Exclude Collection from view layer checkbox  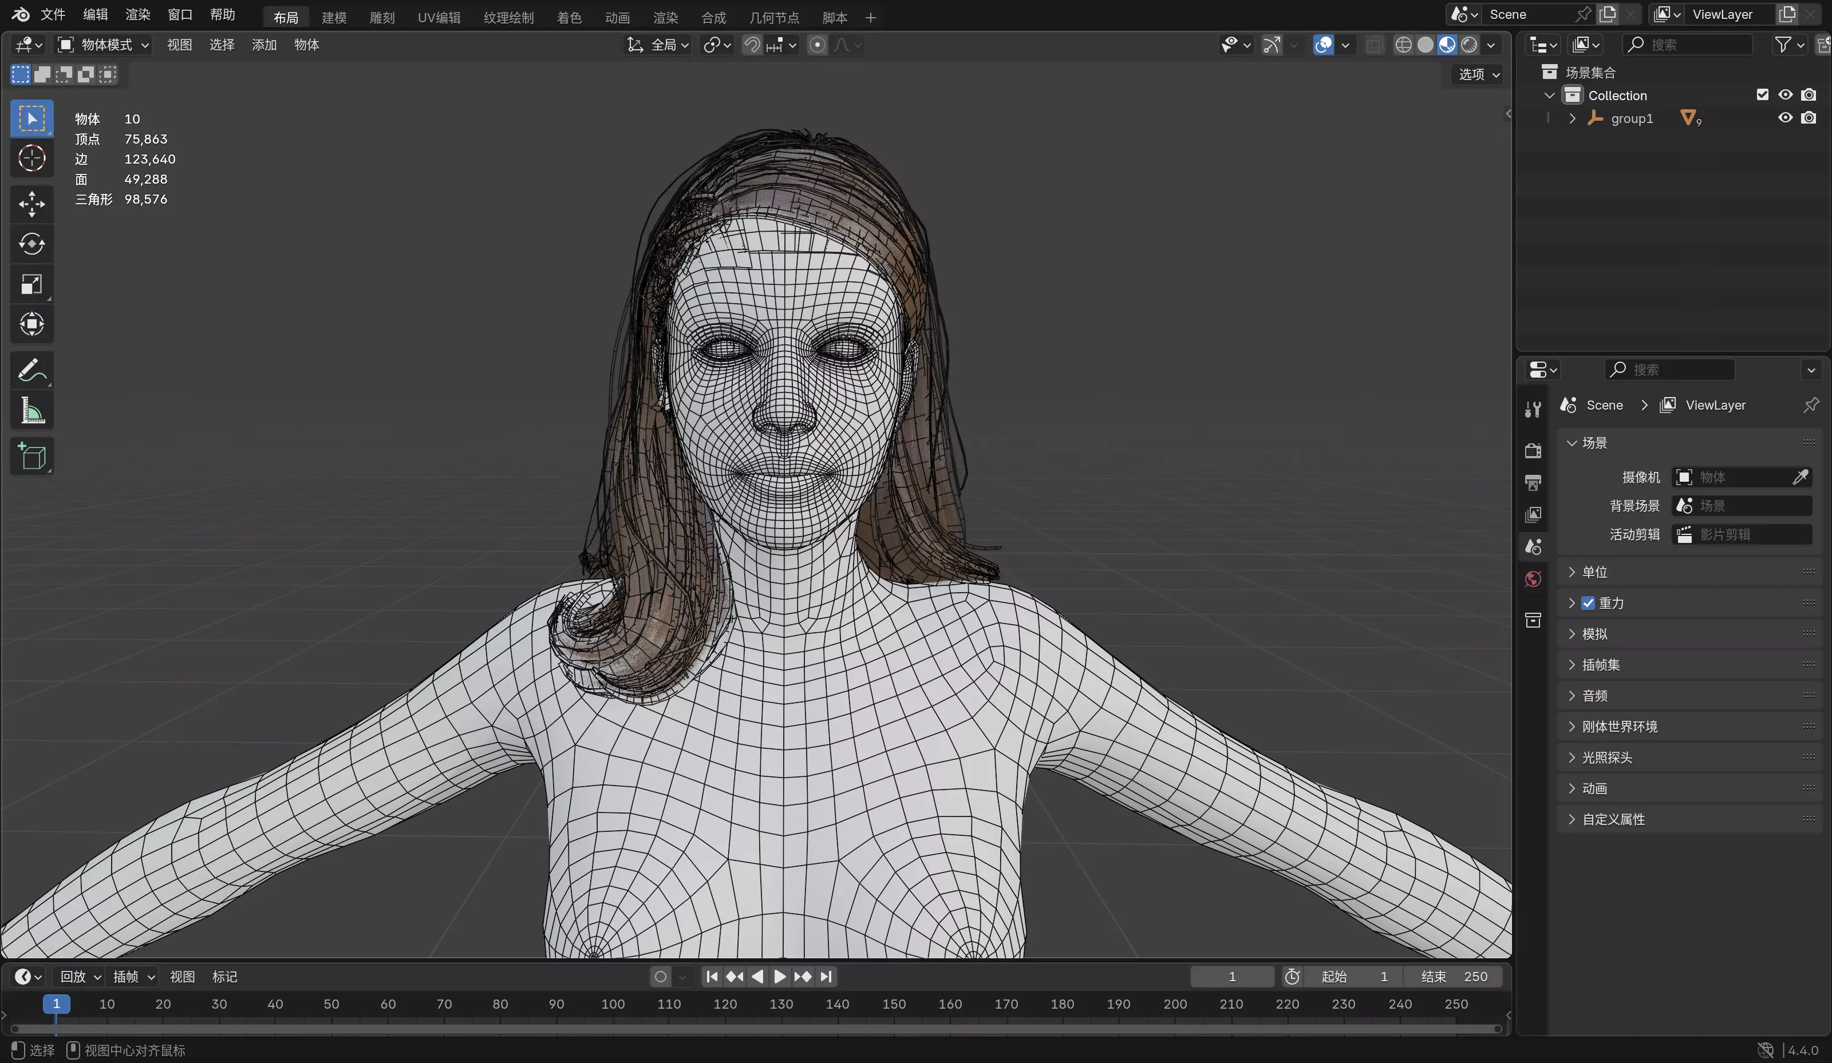tap(1762, 94)
